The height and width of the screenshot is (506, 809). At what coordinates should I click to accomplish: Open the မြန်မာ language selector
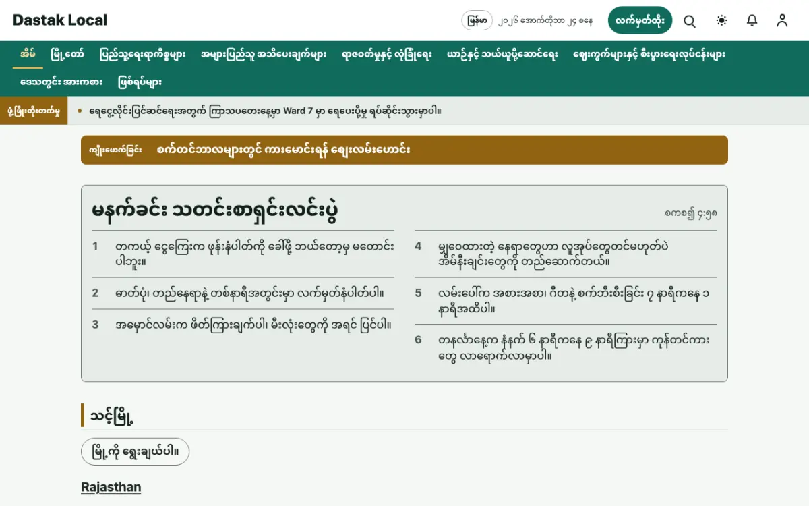[x=477, y=21]
